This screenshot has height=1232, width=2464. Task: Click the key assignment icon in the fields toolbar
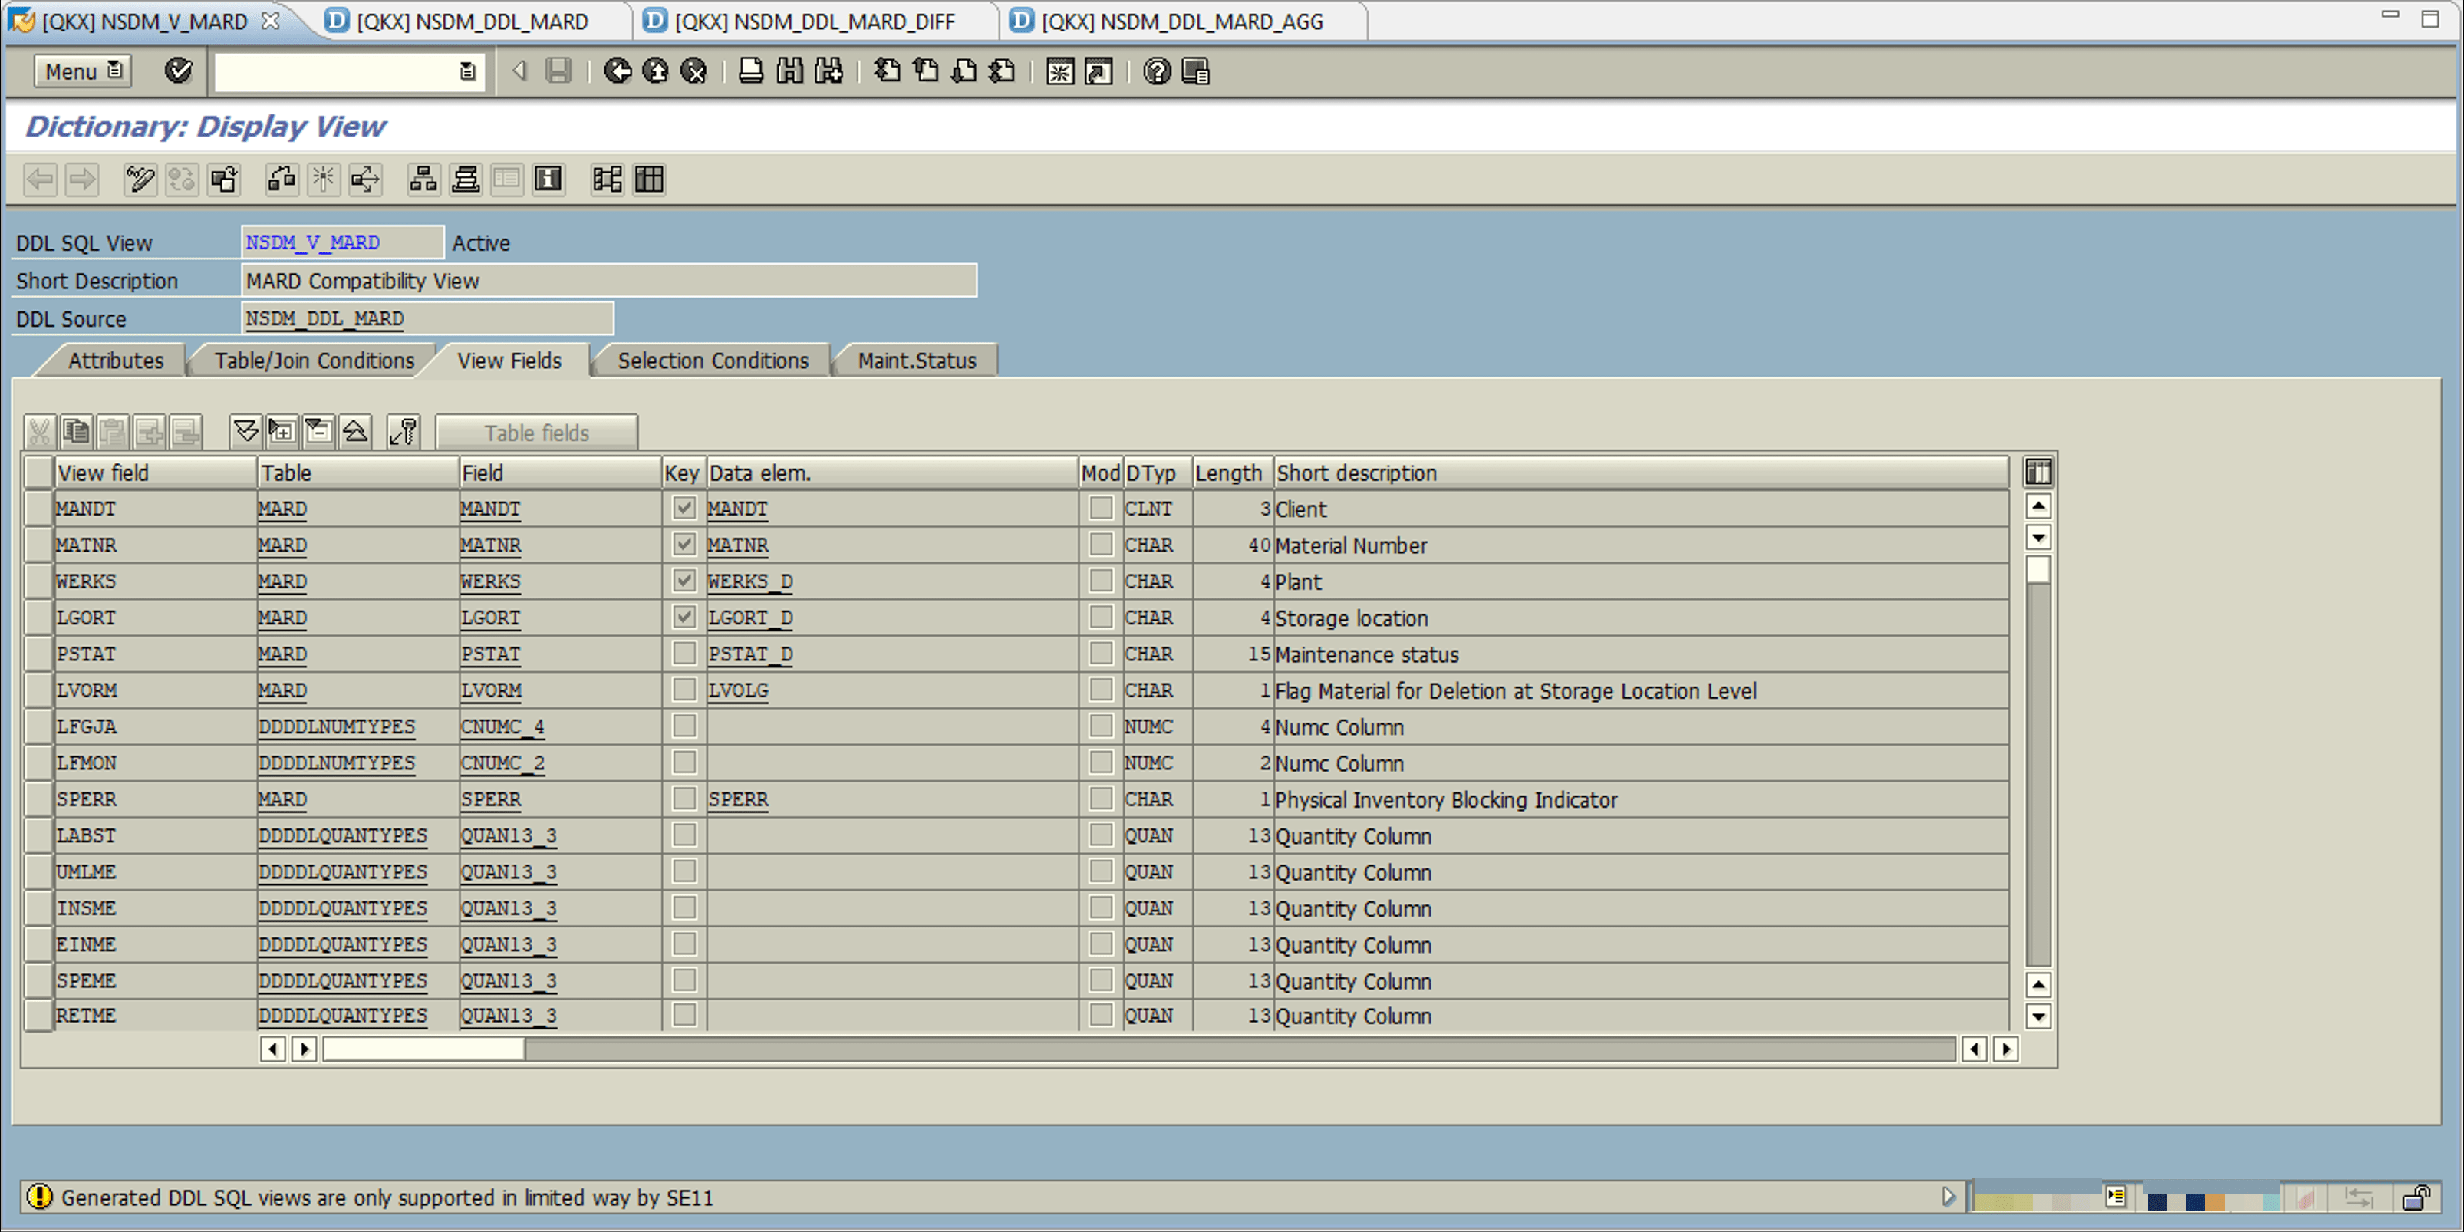coord(403,430)
